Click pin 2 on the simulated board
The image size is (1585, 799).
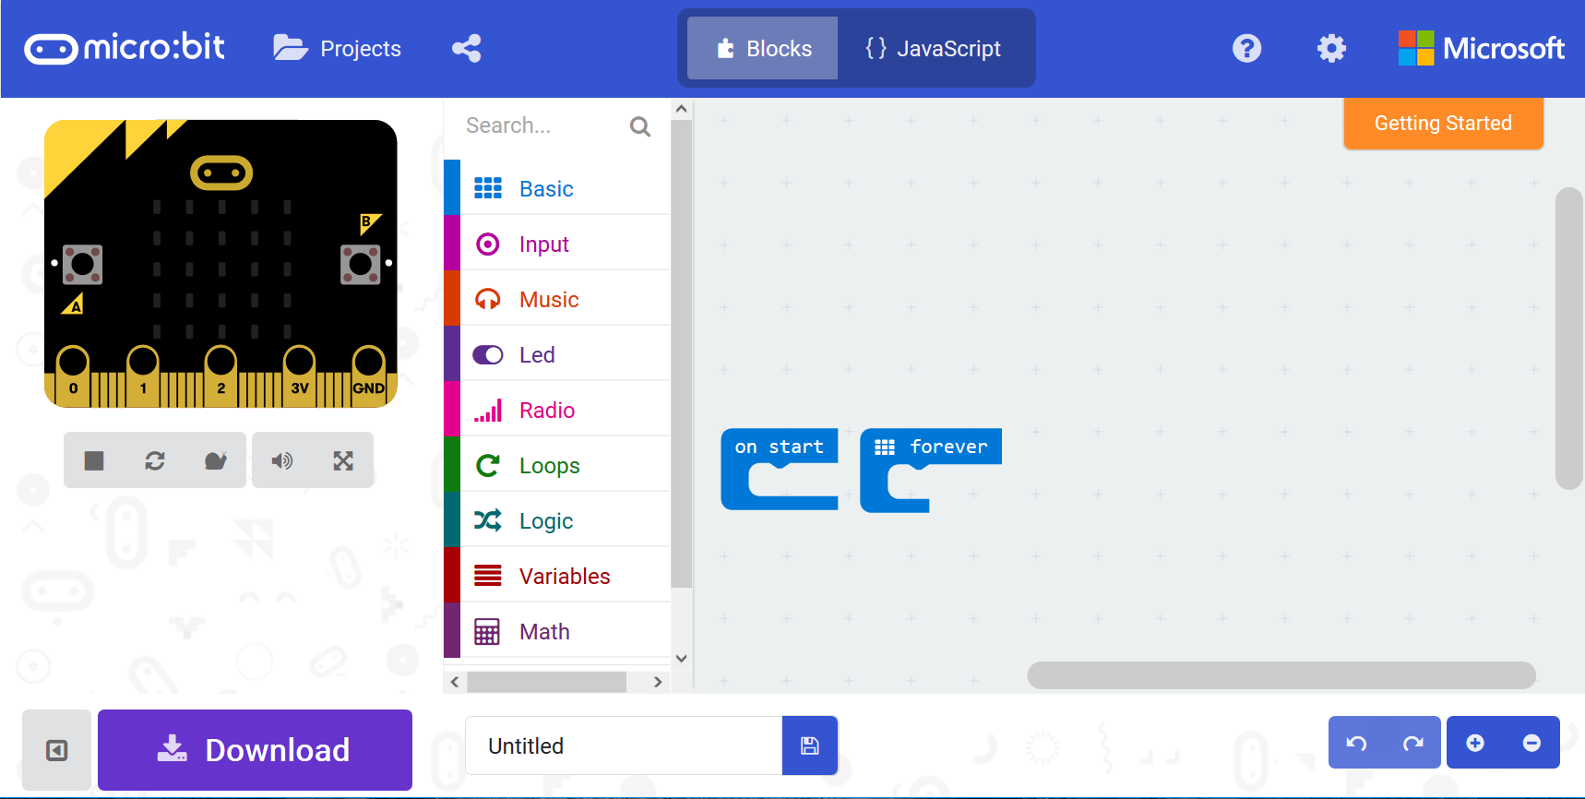point(220,376)
